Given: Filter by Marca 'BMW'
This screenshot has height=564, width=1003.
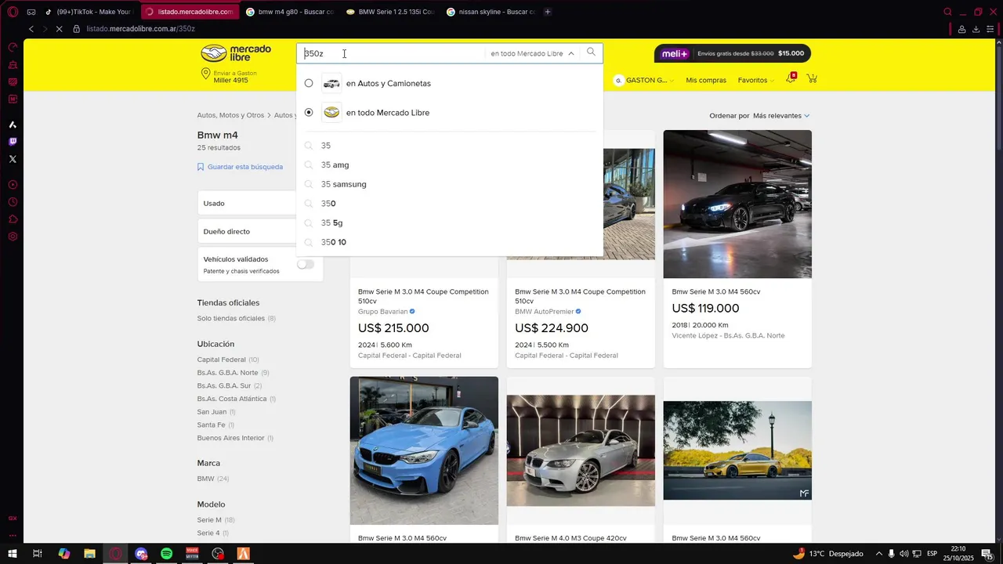Looking at the screenshot, I should [205, 479].
